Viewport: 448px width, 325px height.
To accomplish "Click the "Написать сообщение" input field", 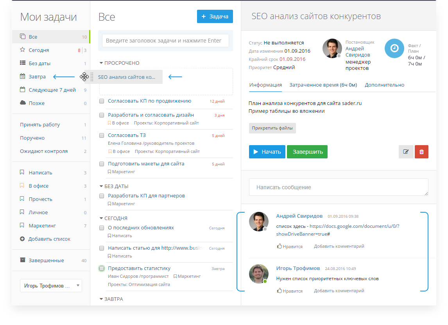I will coord(338,187).
